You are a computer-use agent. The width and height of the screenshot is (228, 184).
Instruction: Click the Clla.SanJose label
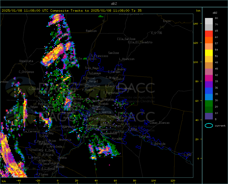(x=126, y=39)
